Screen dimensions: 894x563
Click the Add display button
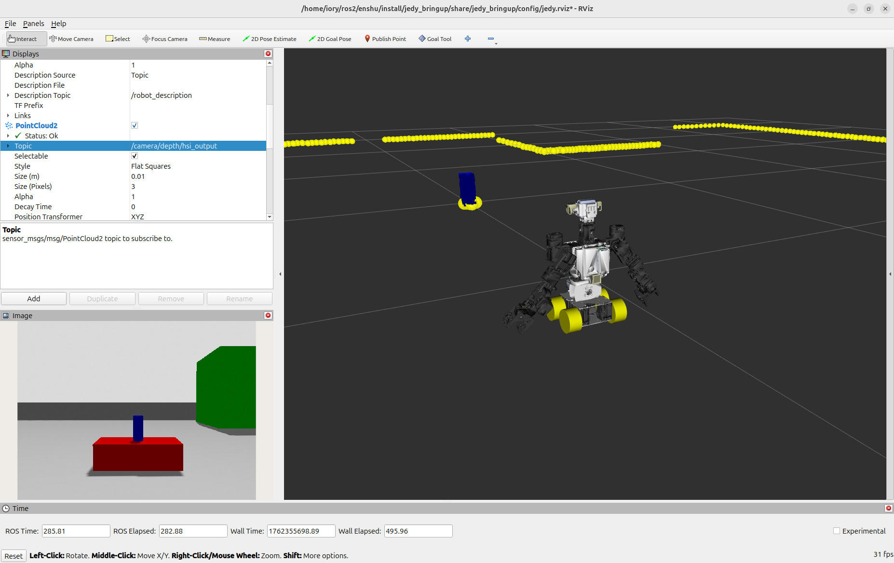34,299
